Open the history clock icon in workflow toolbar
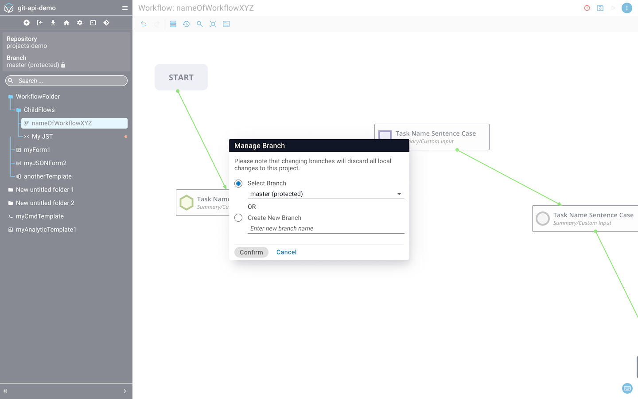The height and width of the screenshot is (399, 638). tap(187, 24)
